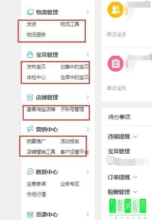The image size is (152, 220).
Task: Click the storefront icon beside 店铺管理
Action: click(30, 97)
